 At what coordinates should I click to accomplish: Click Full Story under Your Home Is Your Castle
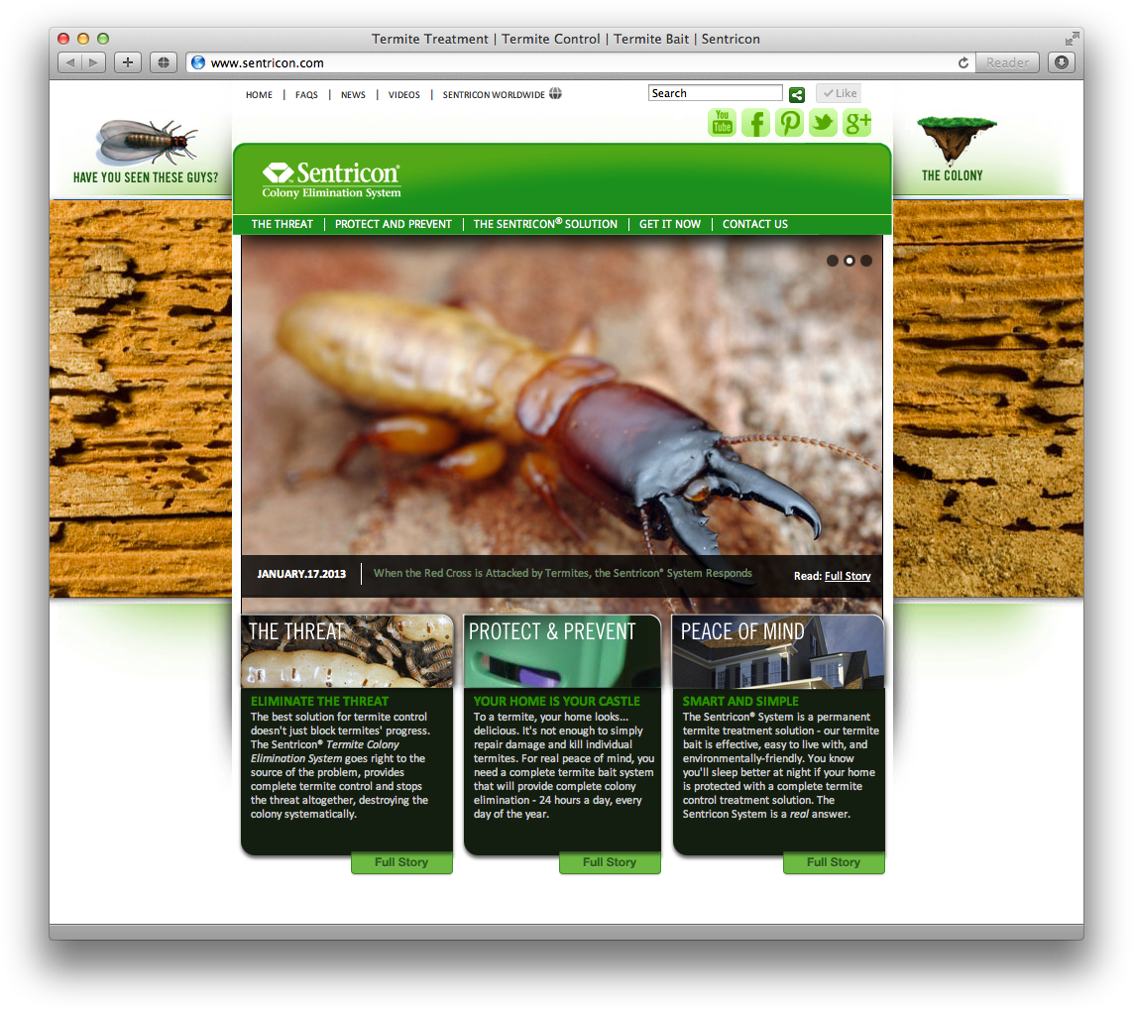tap(610, 862)
